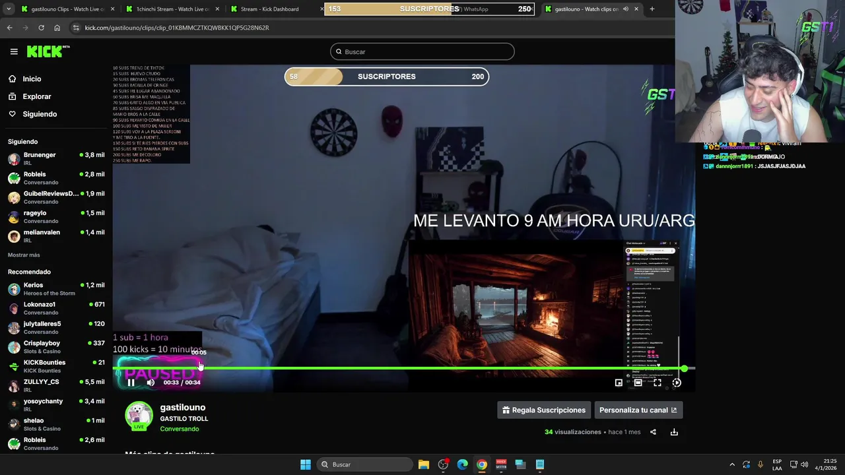The image size is (845, 475).
Task: Open File Explorer from taskbar
Action: point(424,464)
